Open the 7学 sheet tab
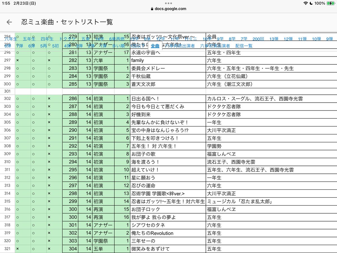Screen dimensions: 337x253 click(x=244, y=39)
